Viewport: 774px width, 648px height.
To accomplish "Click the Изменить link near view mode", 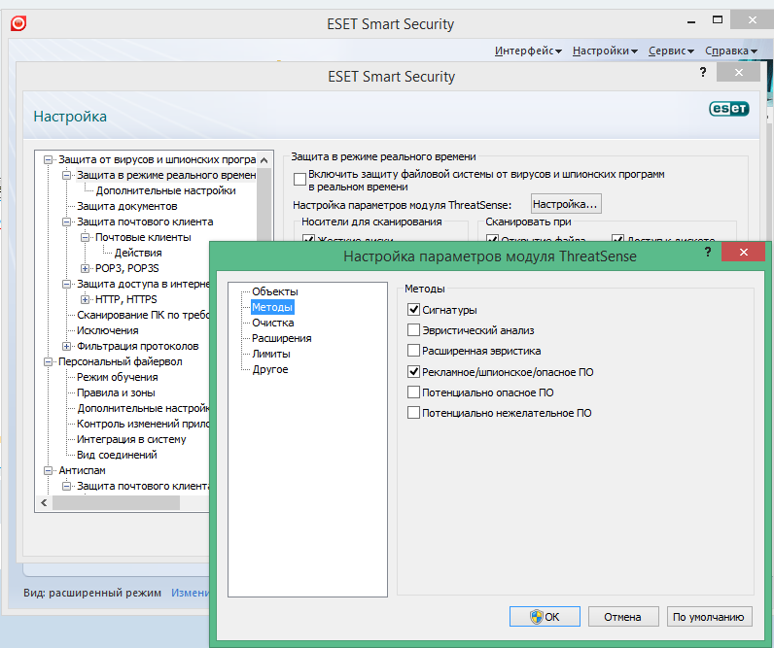I will [191, 593].
